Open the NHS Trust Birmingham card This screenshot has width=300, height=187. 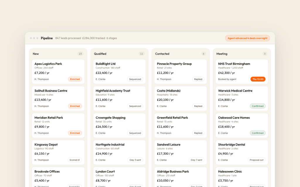pos(242,72)
